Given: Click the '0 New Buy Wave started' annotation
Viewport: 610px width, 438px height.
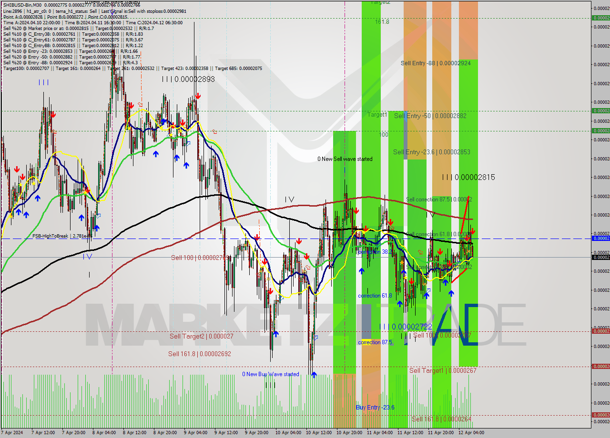Looking at the screenshot, I should click(271, 374).
